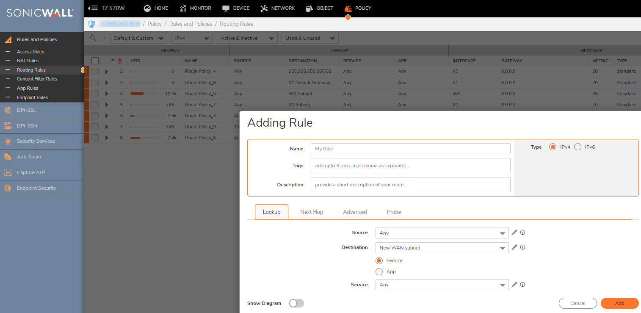Image resolution: width=641 pixels, height=313 pixels.
Task: Open NAT Rules in sidebar
Action: 28,61
